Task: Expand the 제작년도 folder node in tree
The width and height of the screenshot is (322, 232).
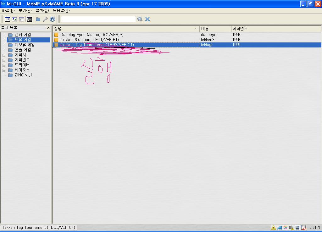Action: click(x=4, y=60)
